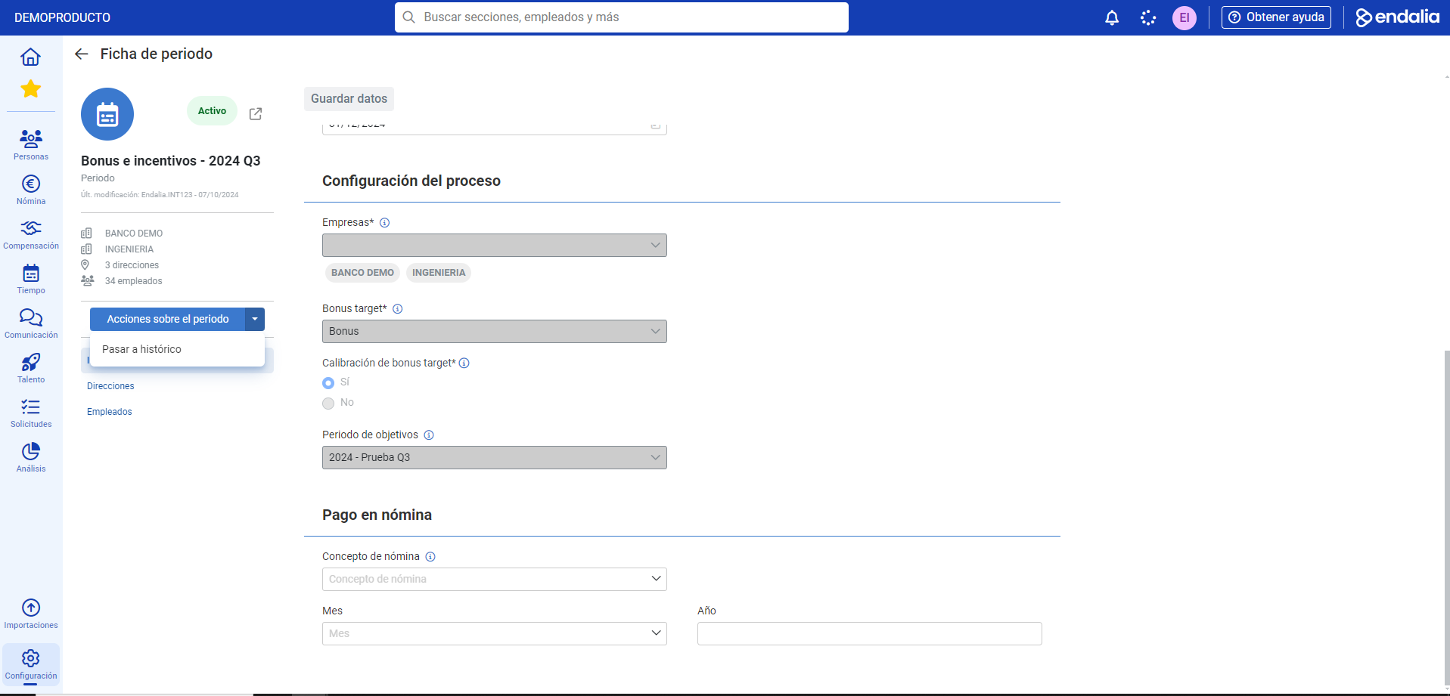Go back with the arrow icon
The width and height of the screenshot is (1450, 696).
click(x=82, y=54)
